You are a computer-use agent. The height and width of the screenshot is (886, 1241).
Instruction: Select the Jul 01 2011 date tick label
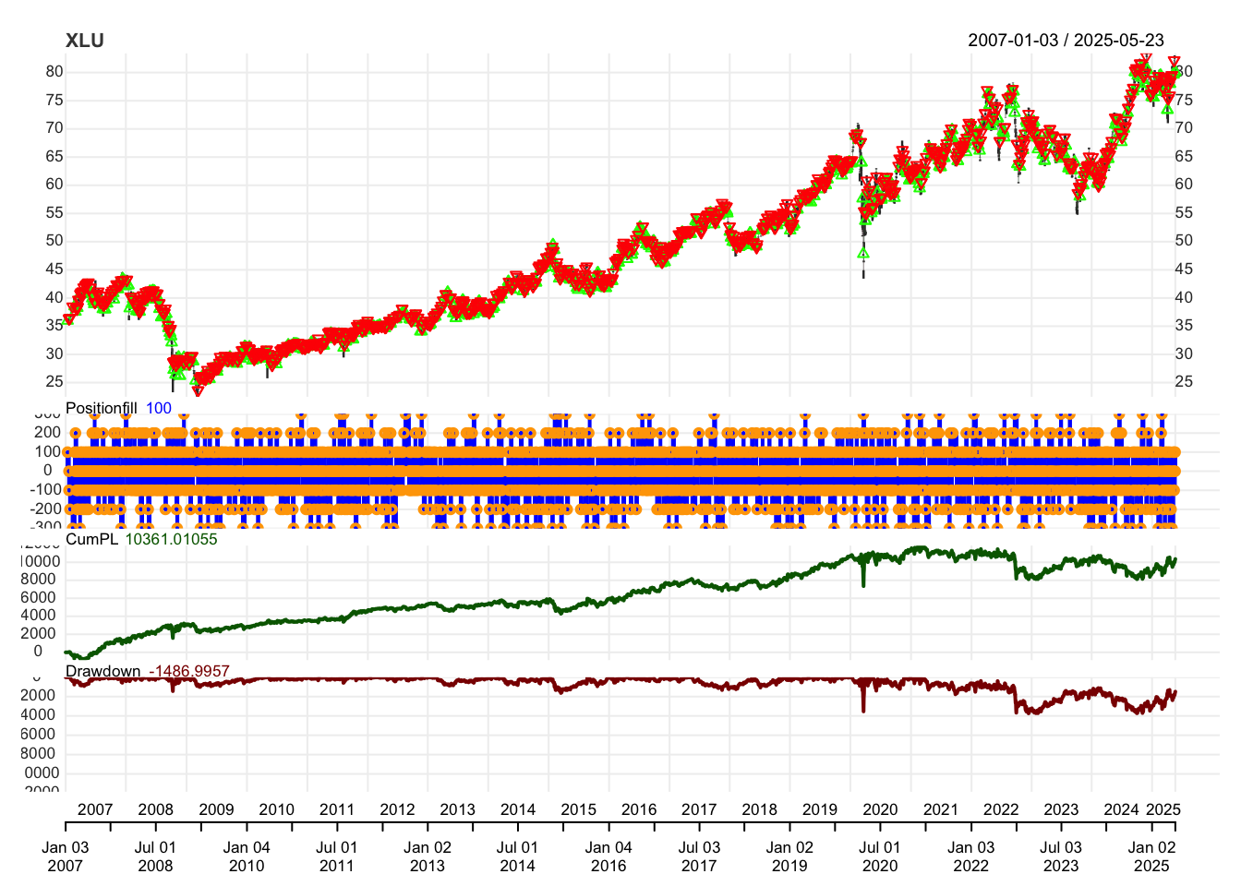337,856
